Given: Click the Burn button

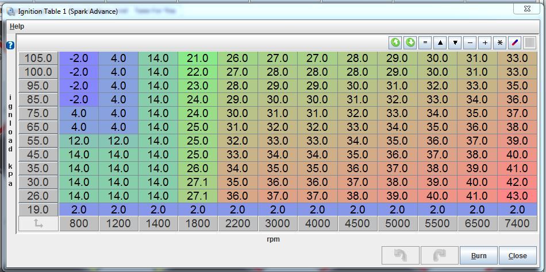Looking at the screenshot, I should click(x=478, y=256).
